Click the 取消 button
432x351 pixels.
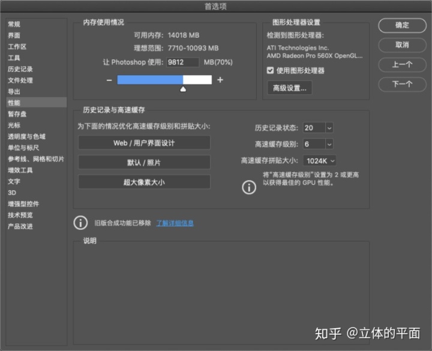point(402,45)
